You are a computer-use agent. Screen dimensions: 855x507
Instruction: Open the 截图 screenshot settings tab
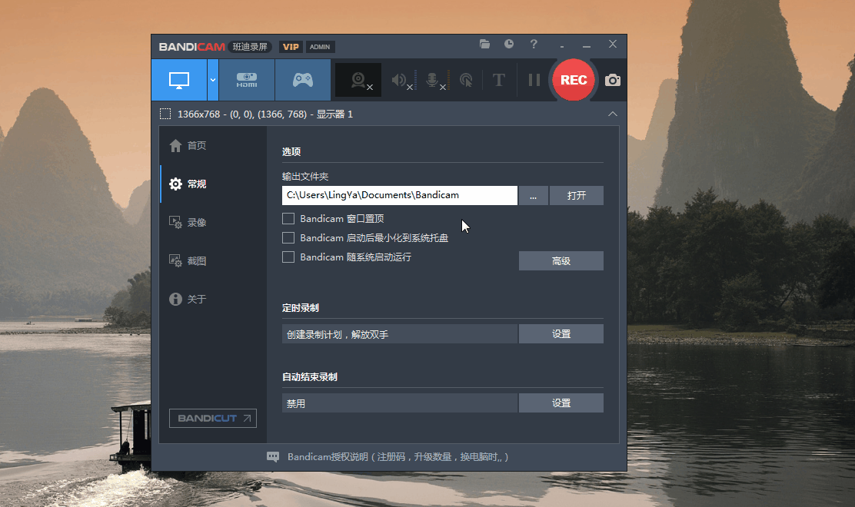[197, 261]
